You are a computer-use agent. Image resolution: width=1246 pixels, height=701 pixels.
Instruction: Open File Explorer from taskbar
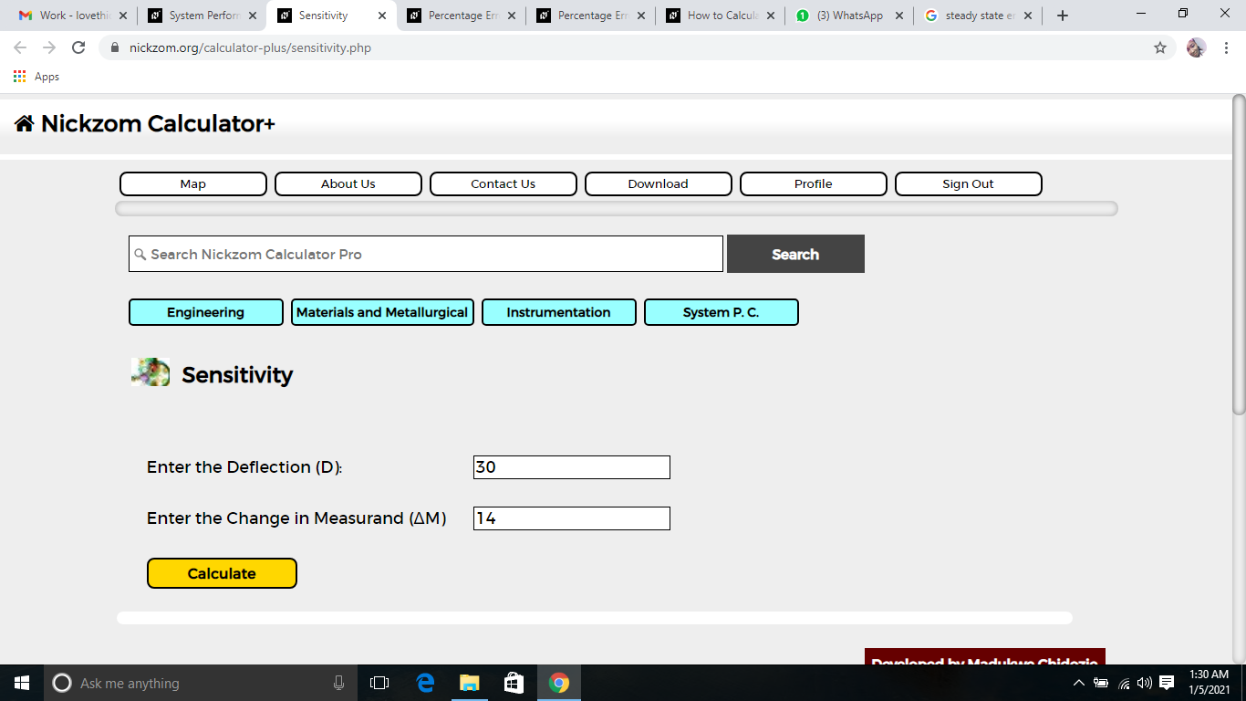[x=469, y=683]
